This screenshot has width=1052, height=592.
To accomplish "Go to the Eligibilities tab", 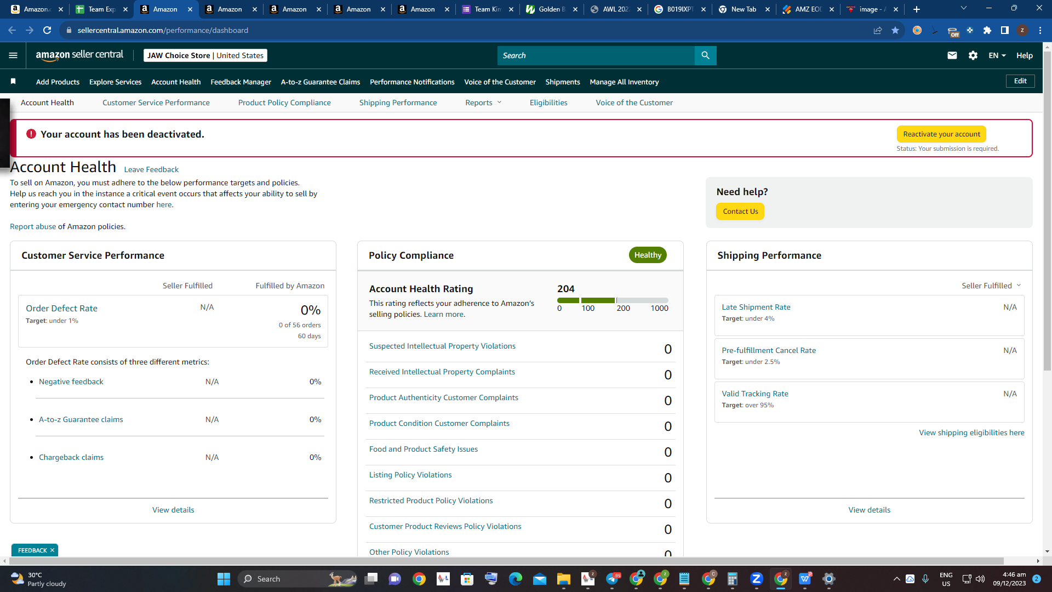I will tap(548, 103).
